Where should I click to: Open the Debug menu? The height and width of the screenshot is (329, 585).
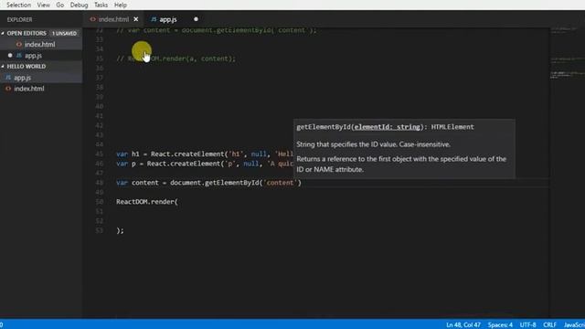[80, 5]
